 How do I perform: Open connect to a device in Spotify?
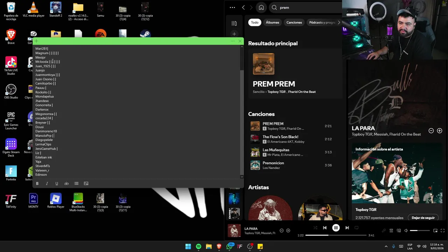coord(399,231)
